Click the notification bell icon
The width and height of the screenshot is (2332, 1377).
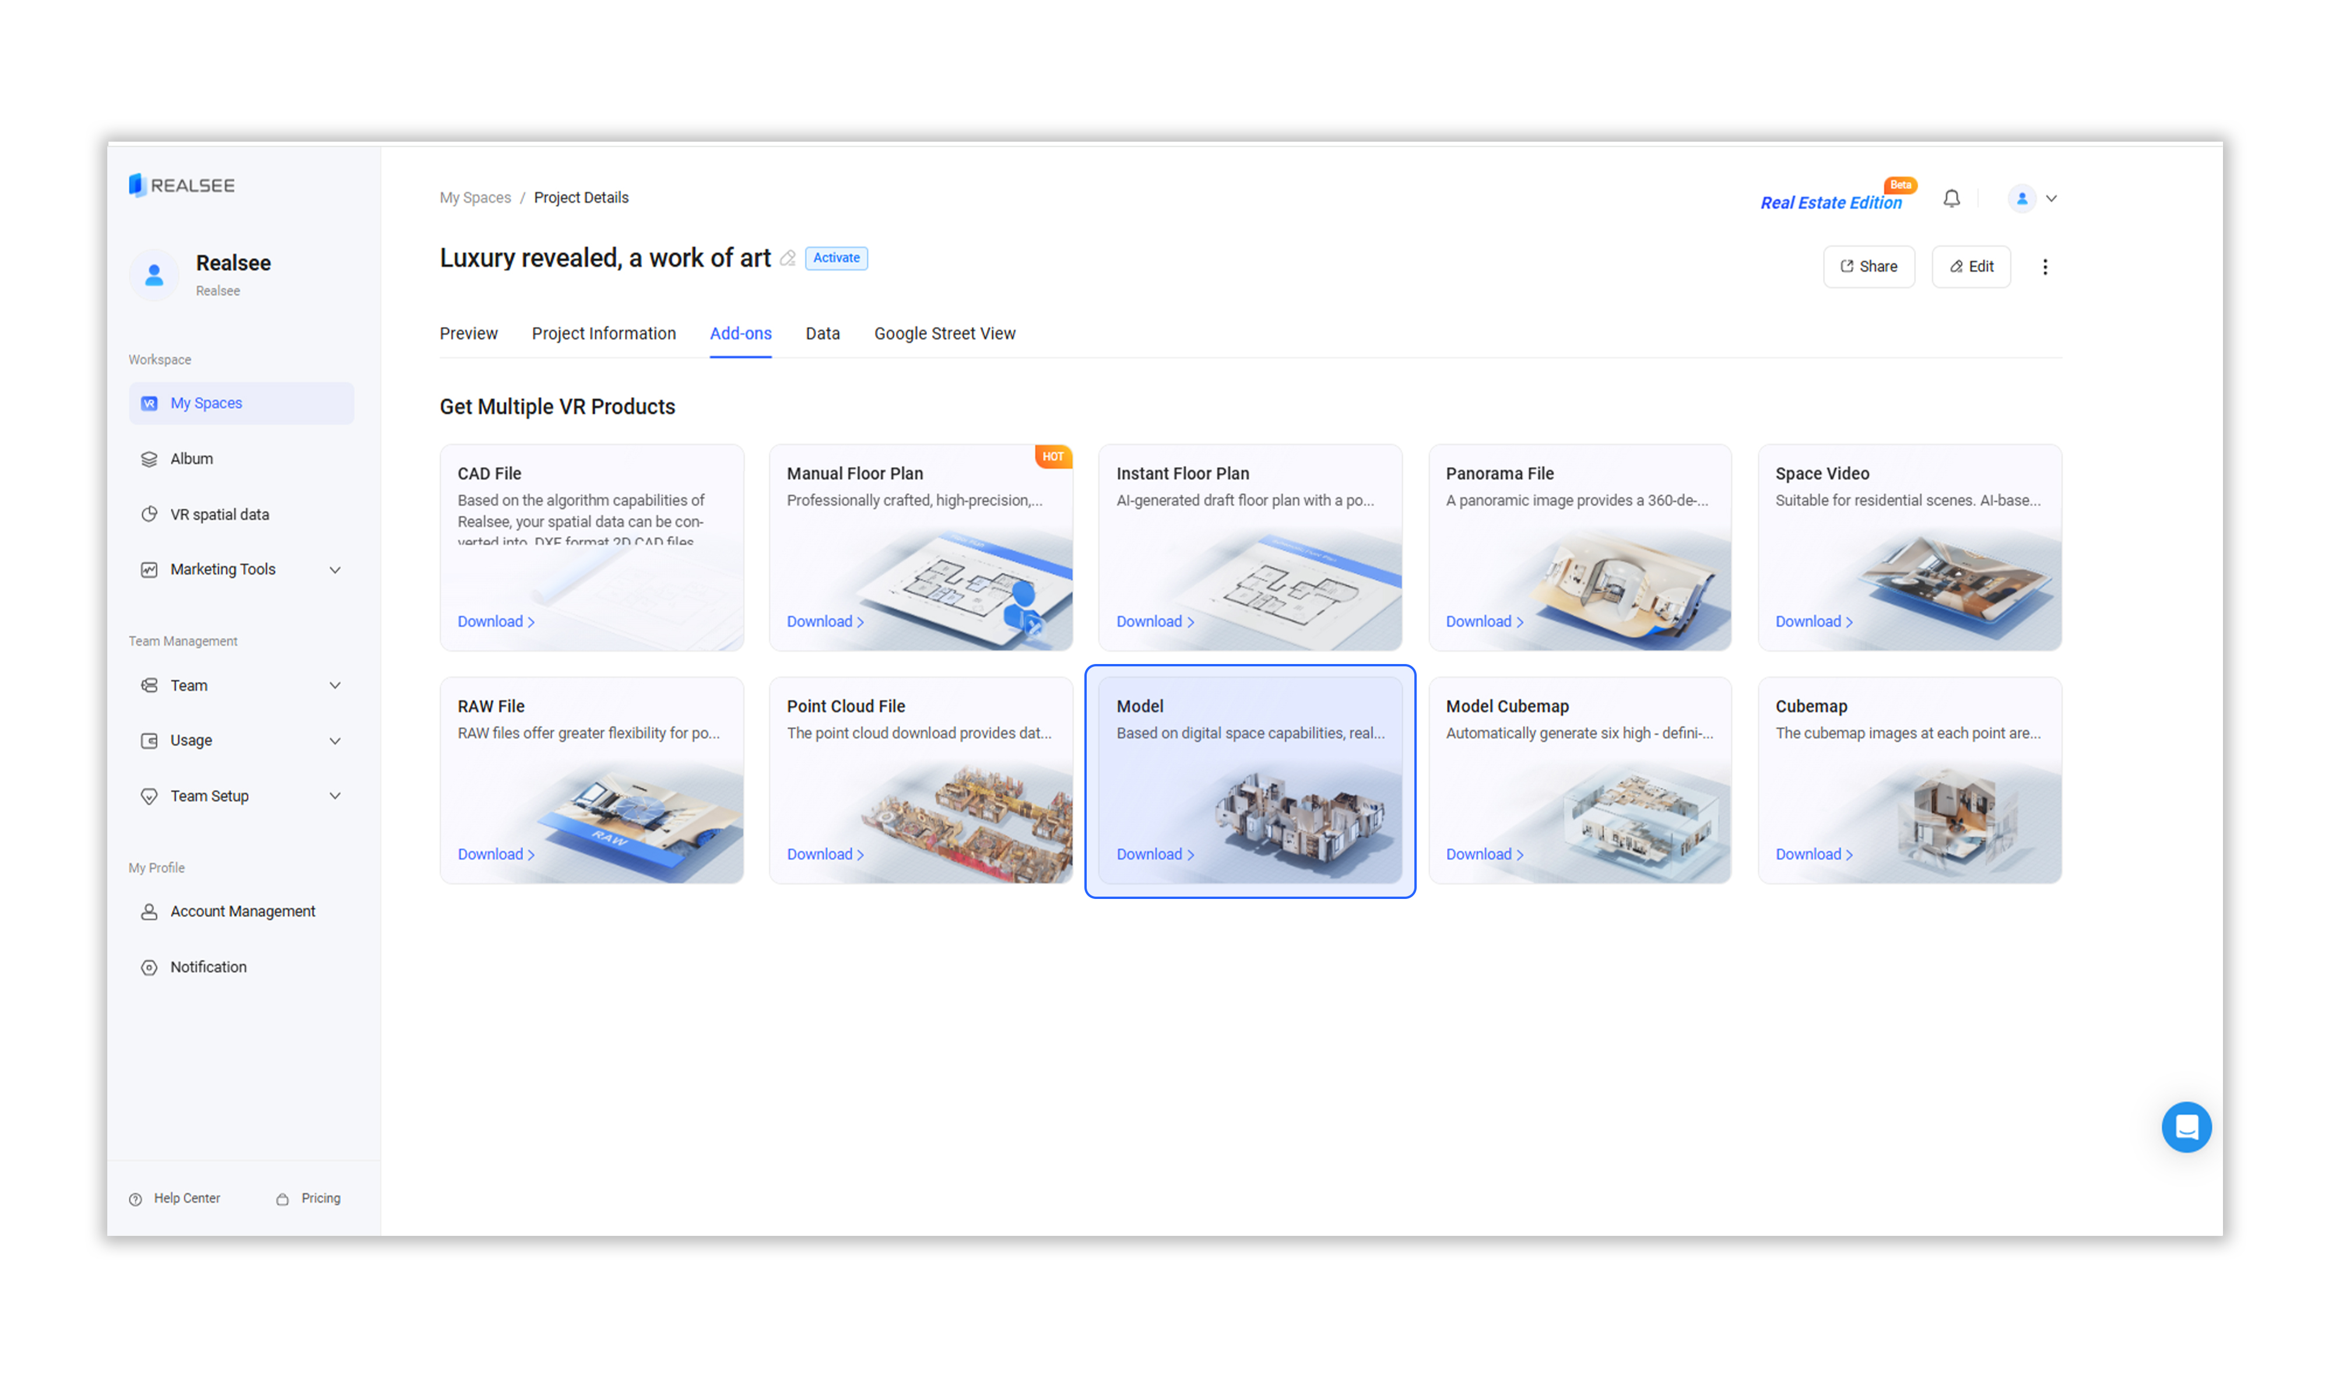coord(1951,199)
